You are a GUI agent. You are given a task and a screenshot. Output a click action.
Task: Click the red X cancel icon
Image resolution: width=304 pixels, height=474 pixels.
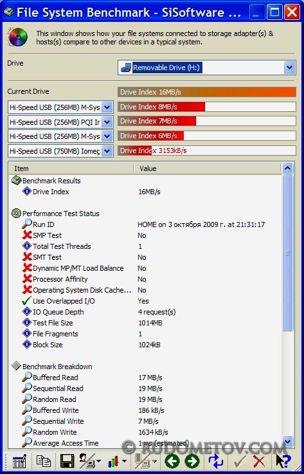point(259,462)
